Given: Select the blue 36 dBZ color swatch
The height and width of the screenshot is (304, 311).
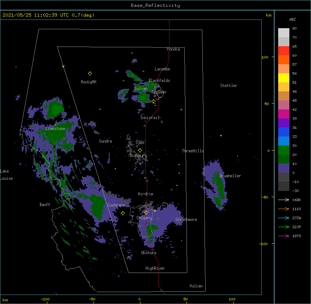Looking at the screenshot, I should point(284,132).
